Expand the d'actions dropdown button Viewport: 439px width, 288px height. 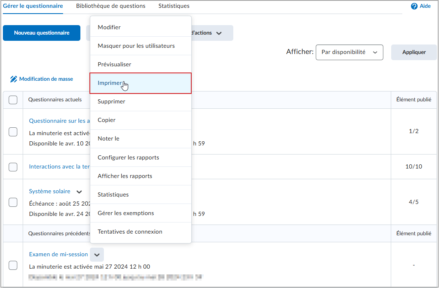pyautogui.click(x=211, y=33)
